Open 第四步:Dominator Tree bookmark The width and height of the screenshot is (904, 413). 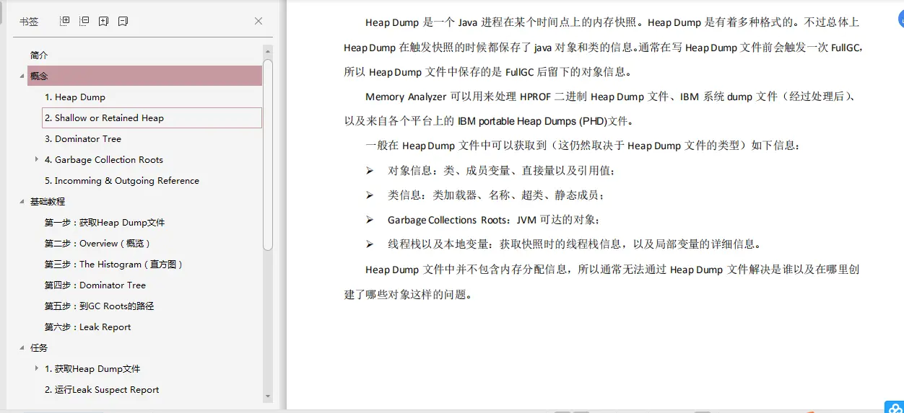95,285
